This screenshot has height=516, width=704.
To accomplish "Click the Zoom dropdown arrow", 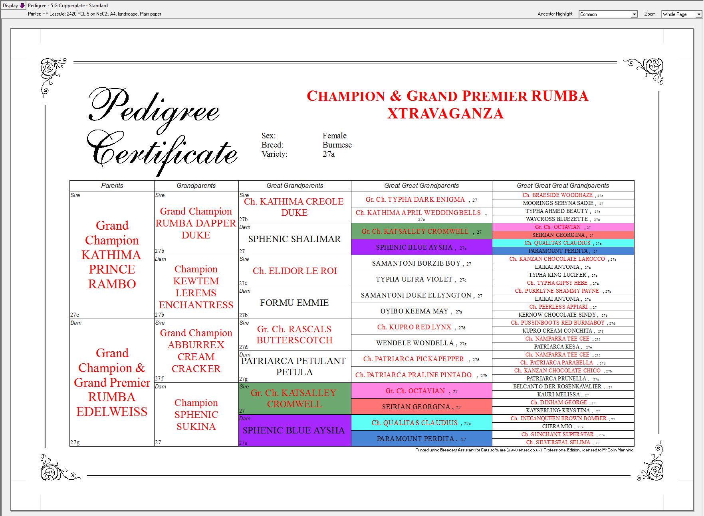I will pos(699,14).
